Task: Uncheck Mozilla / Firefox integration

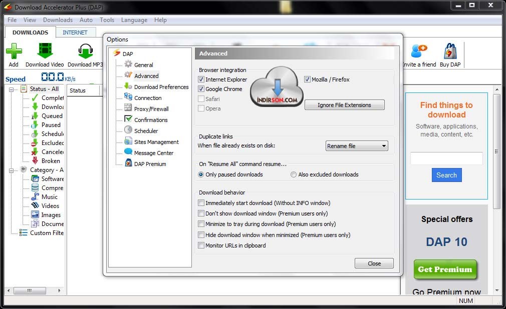Action: (307, 79)
